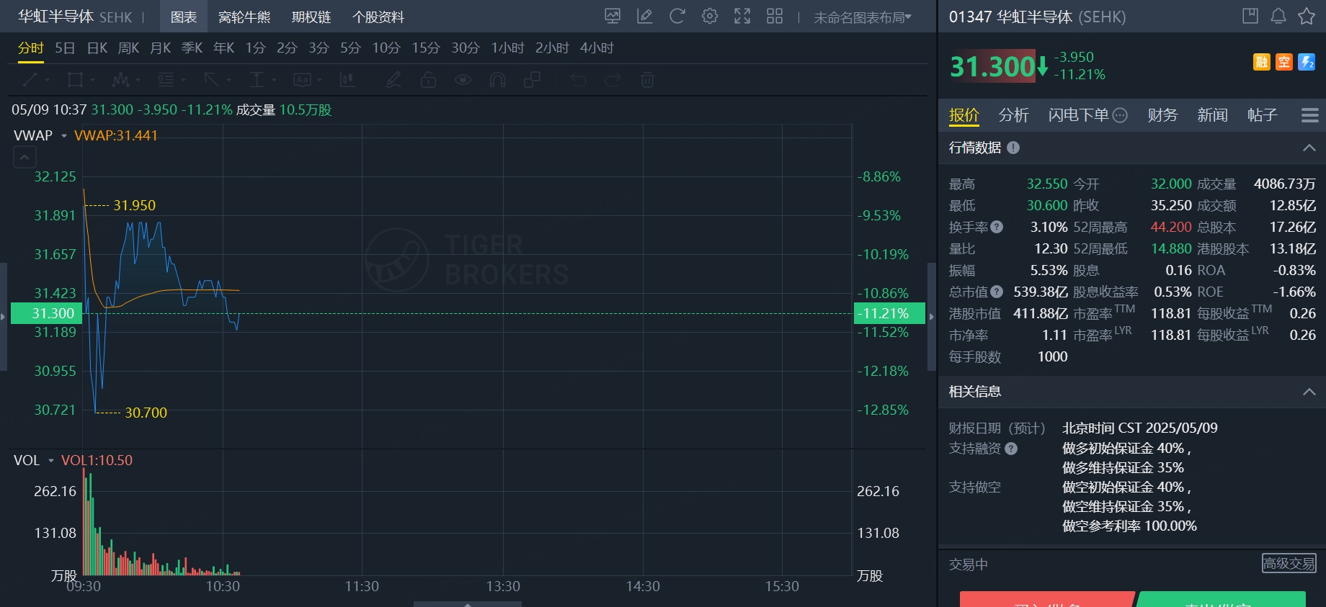
Task: Switch to the 窝轮牛熊 tab
Action: point(244,17)
